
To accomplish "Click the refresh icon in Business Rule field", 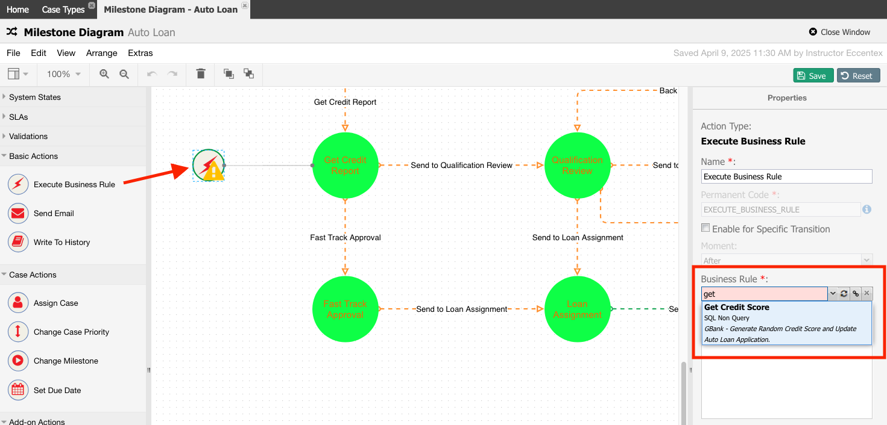I will pyautogui.click(x=844, y=294).
